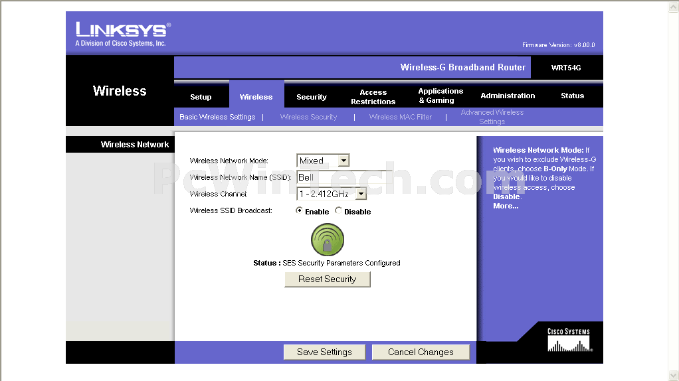Open the Security tab
The image size is (679, 381).
pyautogui.click(x=312, y=97)
